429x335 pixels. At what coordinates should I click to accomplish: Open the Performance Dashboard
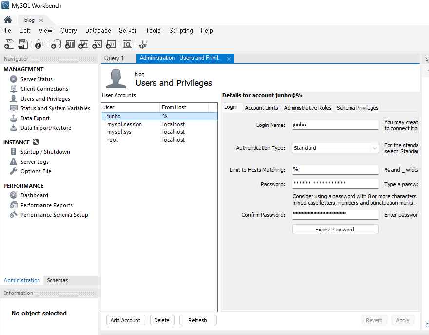pos(34,195)
